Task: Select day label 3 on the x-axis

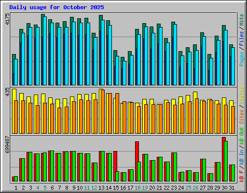Action: [x=30, y=188]
